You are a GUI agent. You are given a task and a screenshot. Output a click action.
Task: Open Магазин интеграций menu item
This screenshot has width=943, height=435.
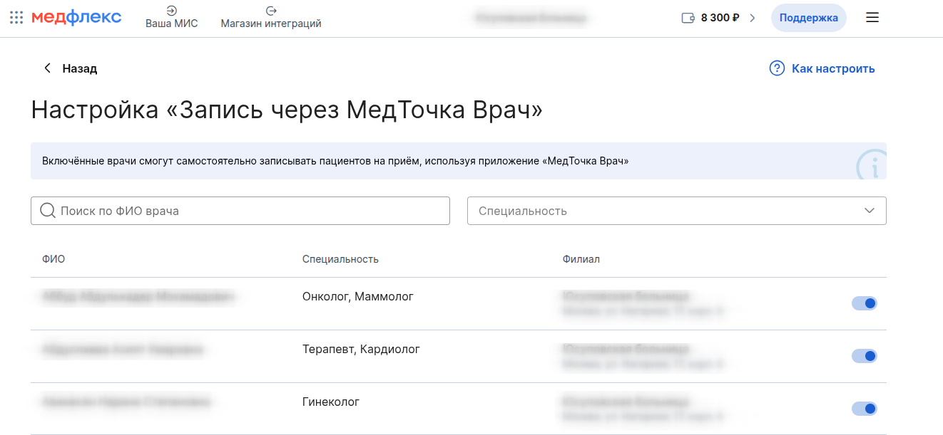click(x=271, y=23)
